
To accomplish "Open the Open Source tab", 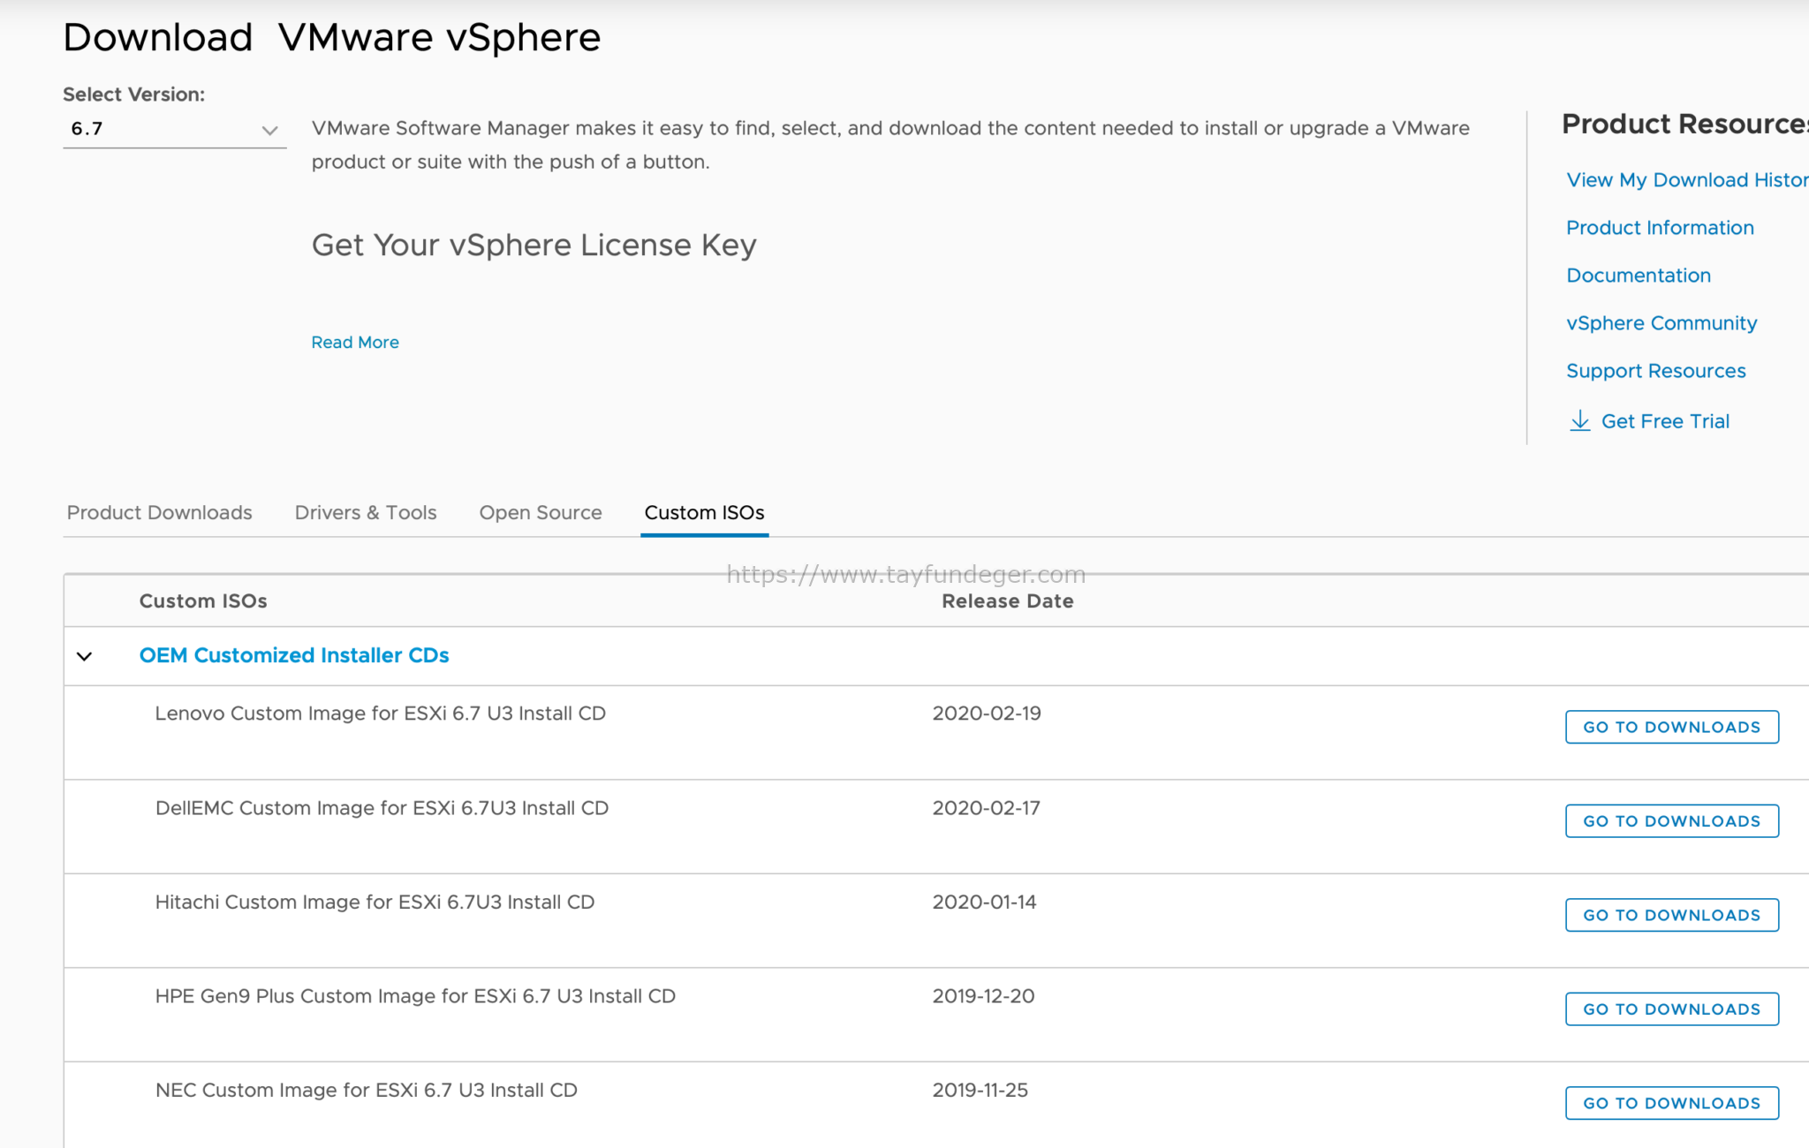I will point(540,512).
